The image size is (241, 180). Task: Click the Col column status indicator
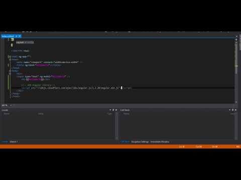click(x=199, y=146)
